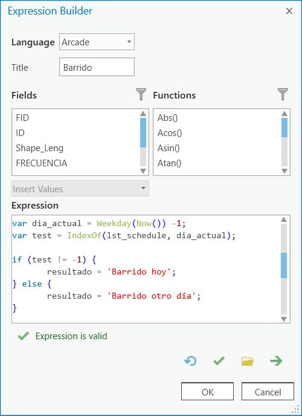Click the Functions list scroll down arrow
302x416 pixels.
[284, 171]
